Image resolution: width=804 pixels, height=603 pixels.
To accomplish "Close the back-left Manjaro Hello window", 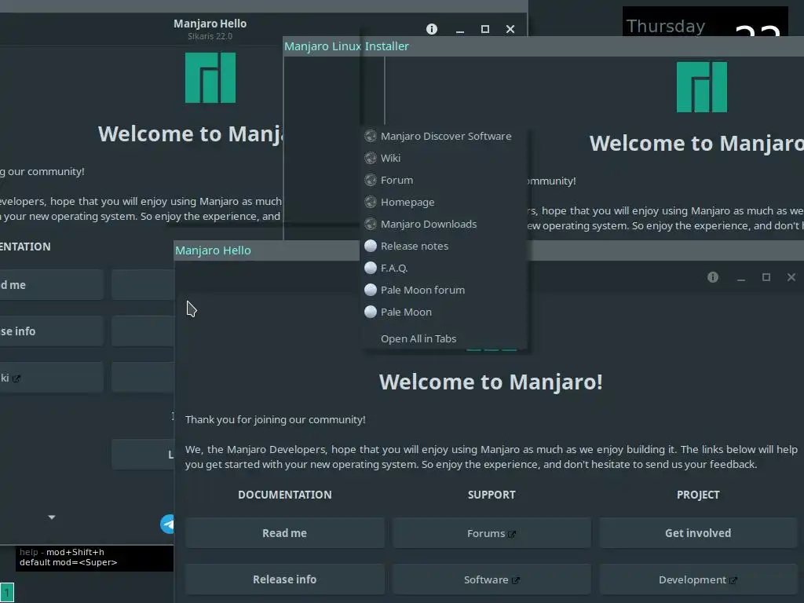I will (x=510, y=29).
